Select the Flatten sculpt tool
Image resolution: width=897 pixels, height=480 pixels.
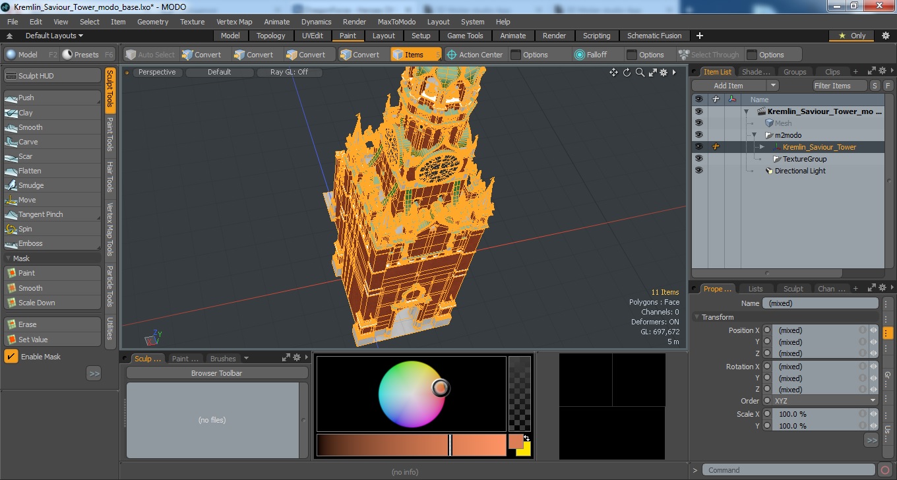click(x=52, y=171)
